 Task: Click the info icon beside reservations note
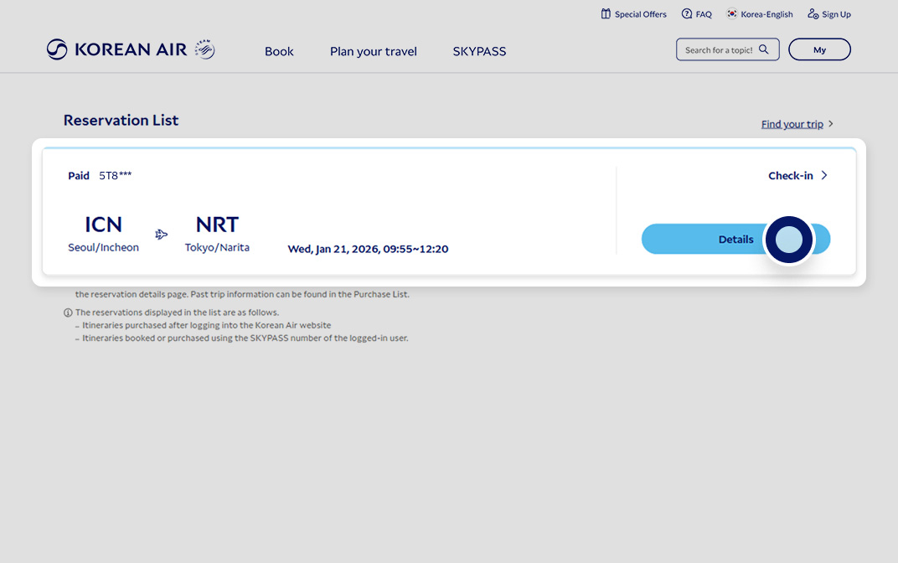(68, 312)
